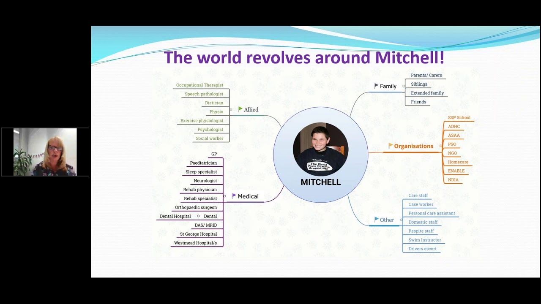Select the 'Swim Instructor' node
The width and height of the screenshot is (541, 304).
click(425, 240)
